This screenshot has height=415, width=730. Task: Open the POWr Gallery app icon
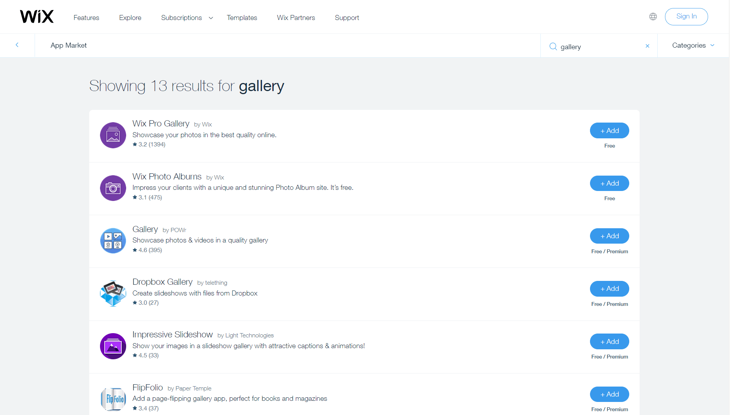tap(113, 241)
